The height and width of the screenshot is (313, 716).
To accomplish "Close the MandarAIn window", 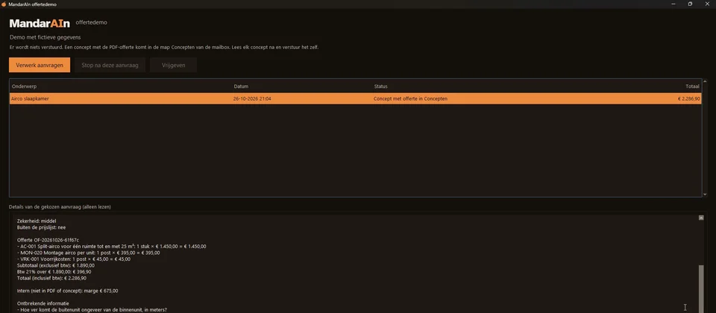I will point(707,4).
